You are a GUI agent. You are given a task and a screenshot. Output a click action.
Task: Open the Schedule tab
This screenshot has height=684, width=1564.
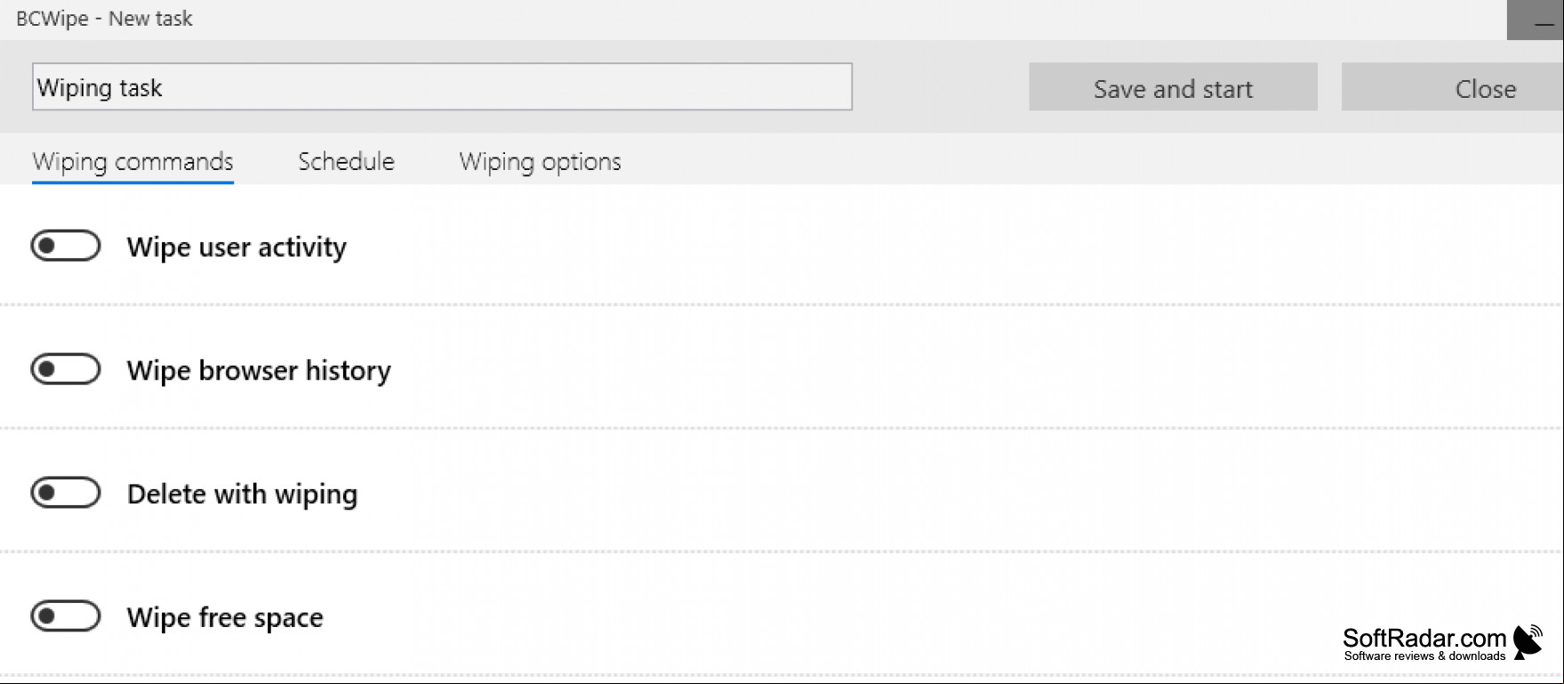point(346,162)
